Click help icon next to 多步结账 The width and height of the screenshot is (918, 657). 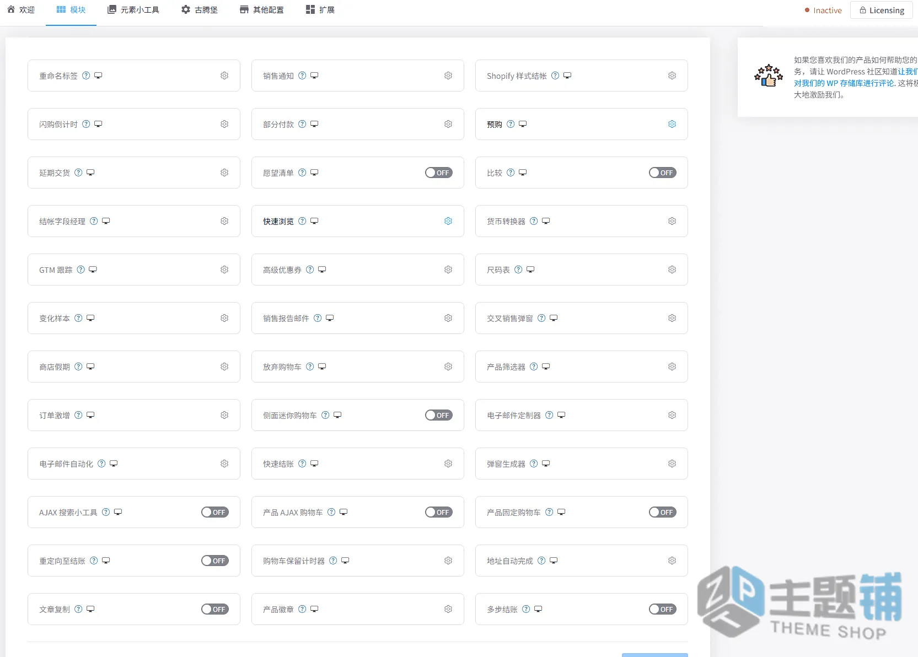coord(526,609)
